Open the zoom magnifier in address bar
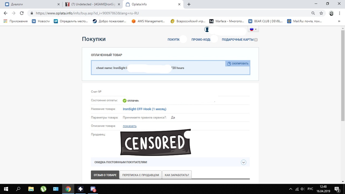 pyautogui.click(x=313, y=13)
